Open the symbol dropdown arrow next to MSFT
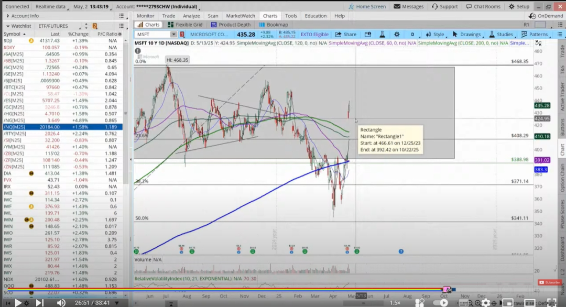566x307 pixels. pyautogui.click(x=173, y=34)
